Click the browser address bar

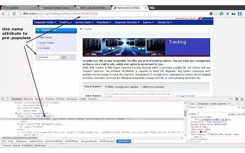coord(113,14)
